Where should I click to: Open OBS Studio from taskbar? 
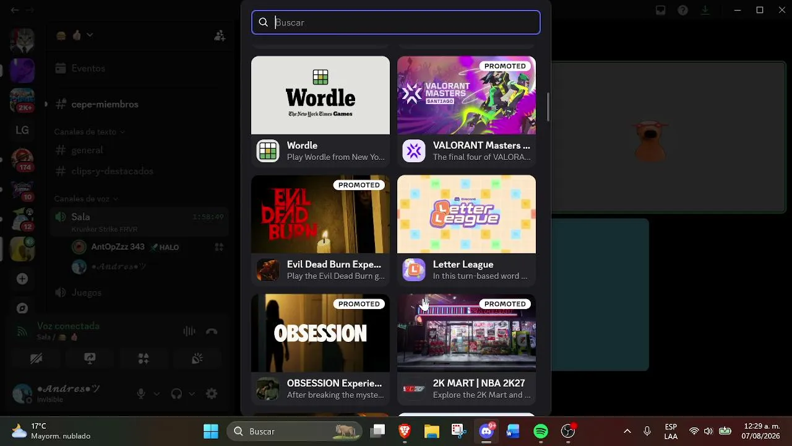[568, 431]
